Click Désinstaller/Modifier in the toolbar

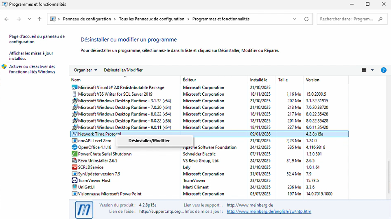point(123,70)
